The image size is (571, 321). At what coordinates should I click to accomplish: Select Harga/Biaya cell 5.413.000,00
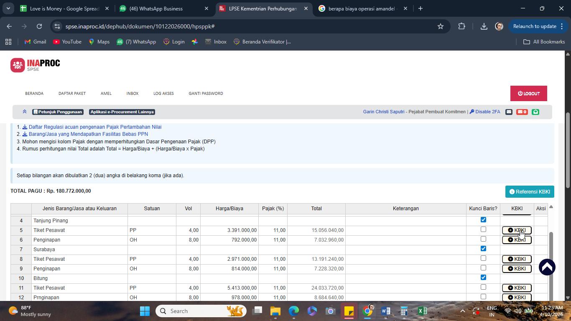(x=229, y=288)
